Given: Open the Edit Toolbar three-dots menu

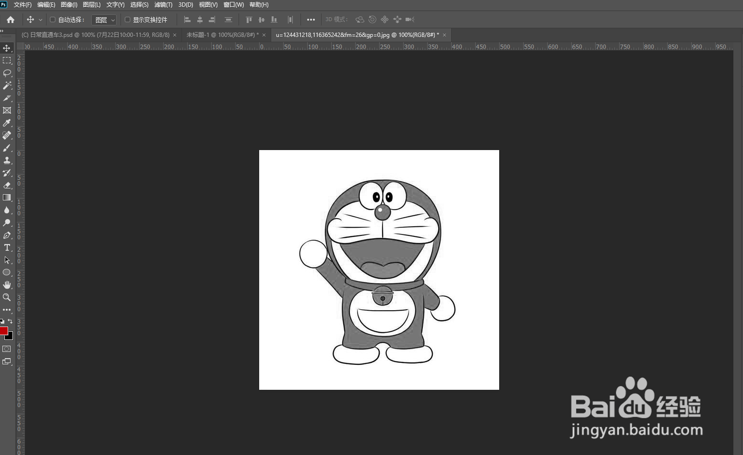Looking at the screenshot, I should point(7,310).
